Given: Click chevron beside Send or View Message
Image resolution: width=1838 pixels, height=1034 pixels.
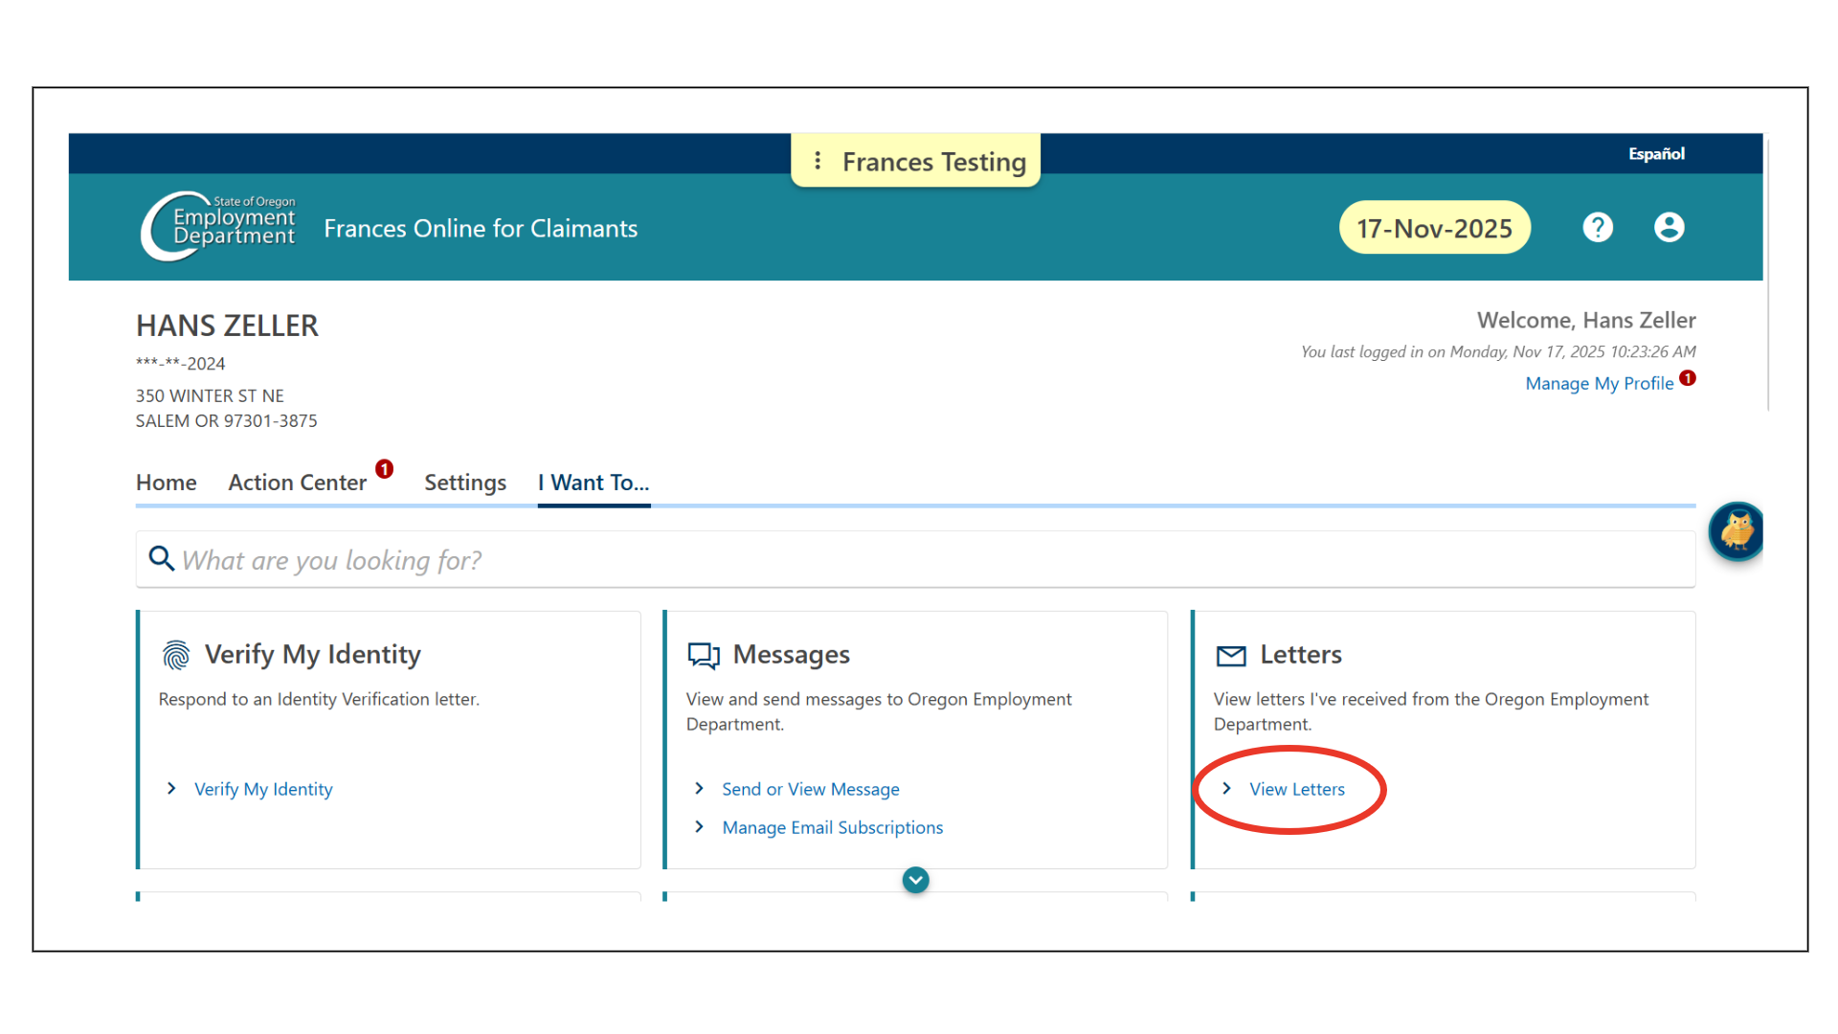Looking at the screenshot, I should (x=699, y=788).
